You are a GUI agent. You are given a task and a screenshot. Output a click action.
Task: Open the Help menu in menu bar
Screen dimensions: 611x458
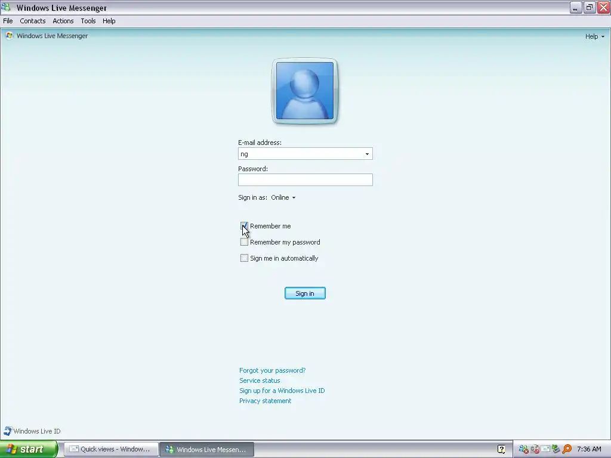point(109,21)
